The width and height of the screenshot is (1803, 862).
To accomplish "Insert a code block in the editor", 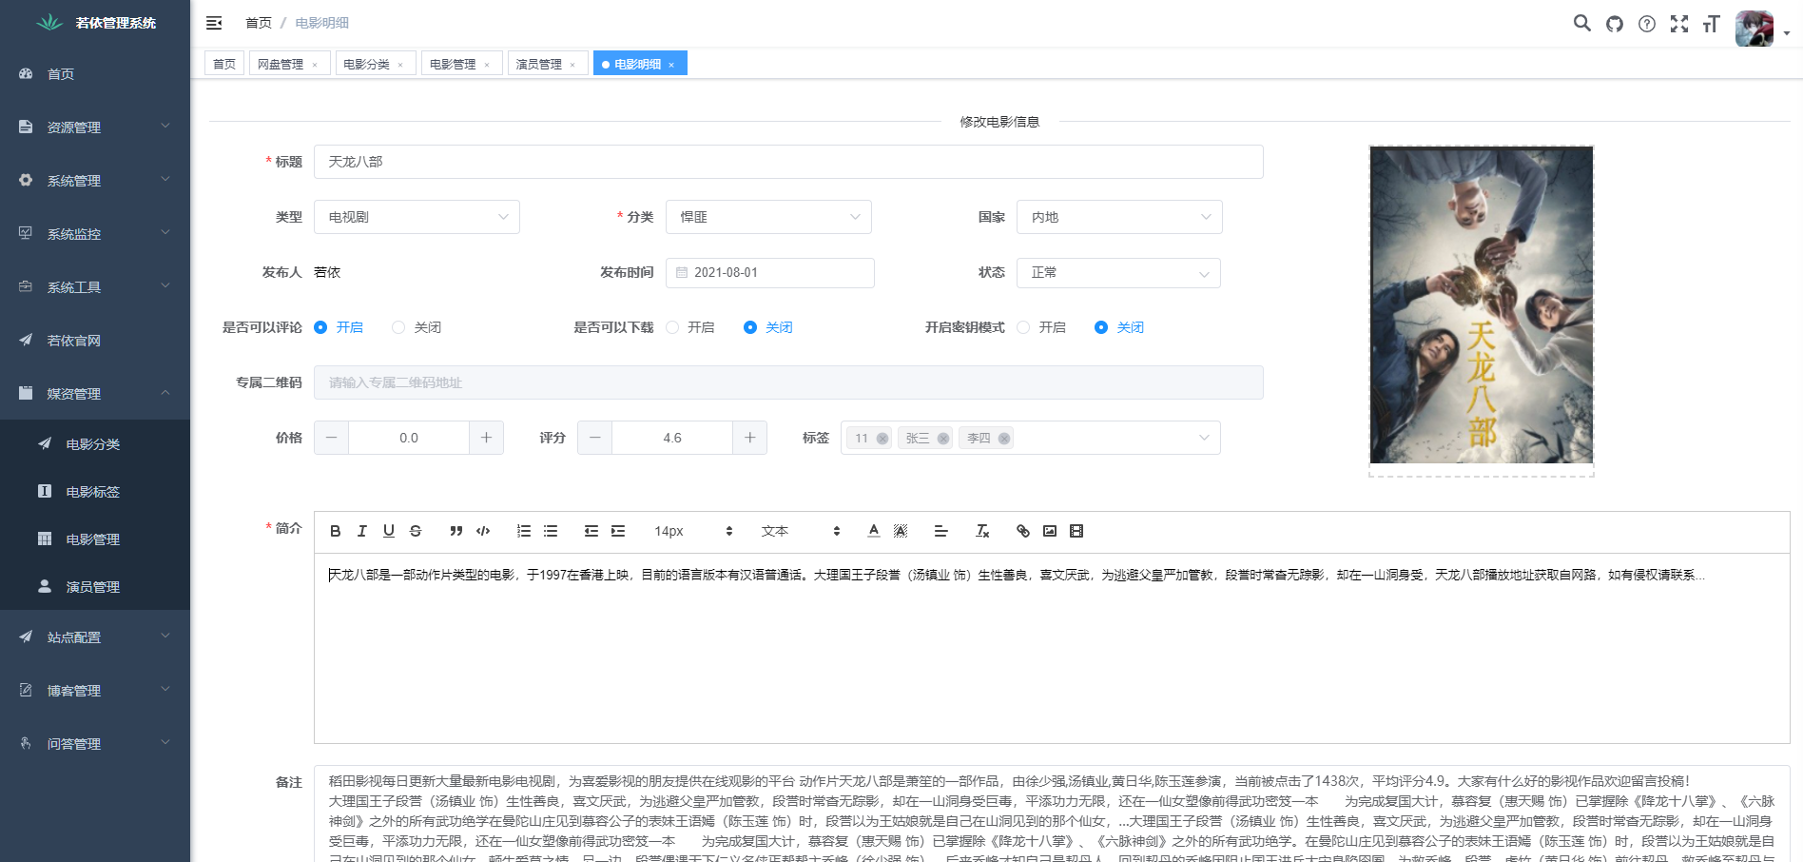I will click(482, 531).
